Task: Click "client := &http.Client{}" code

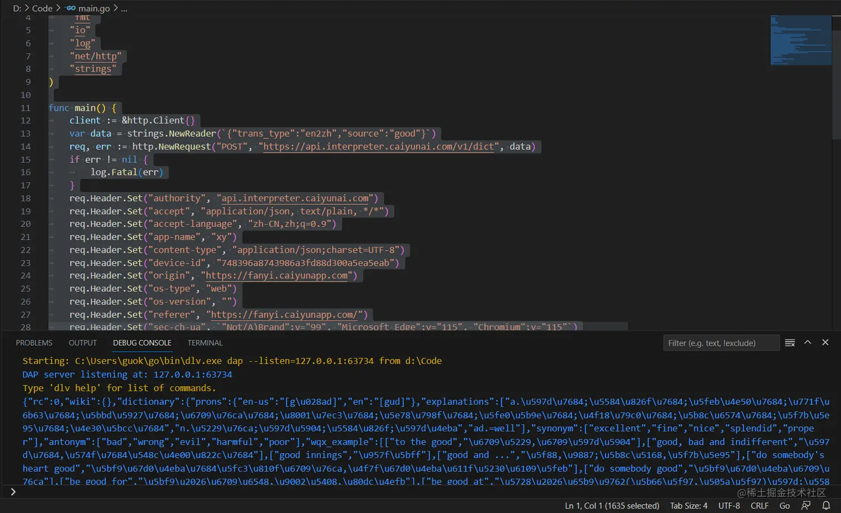Action: point(132,121)
